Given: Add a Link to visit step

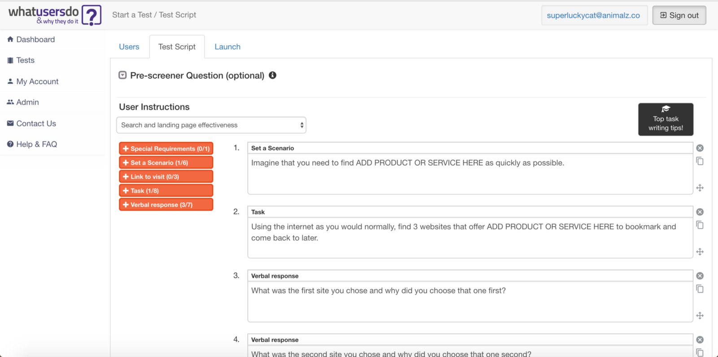Looking at the screenshot, I should tap(166, 177).
